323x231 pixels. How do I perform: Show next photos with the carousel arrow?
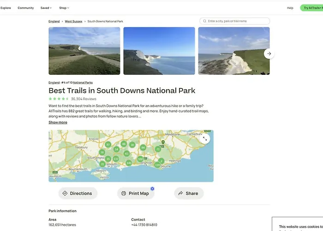click(x=269, y=54)
